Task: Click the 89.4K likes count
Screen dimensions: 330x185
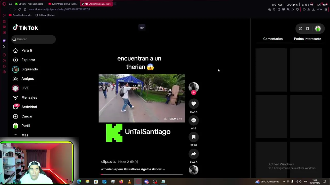Action: click(194, 112)
